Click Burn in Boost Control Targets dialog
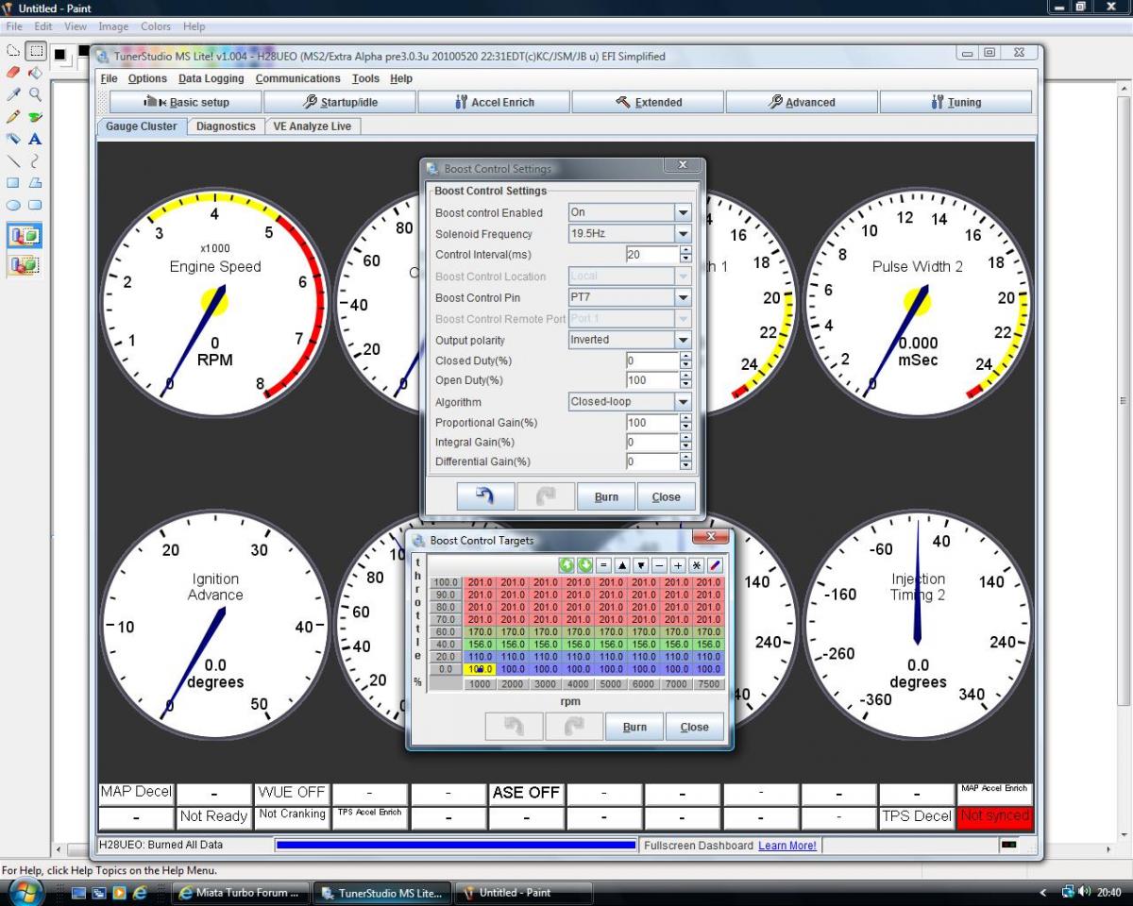Viewport: 1133px width, 906px height. click(x=634, y=727)
